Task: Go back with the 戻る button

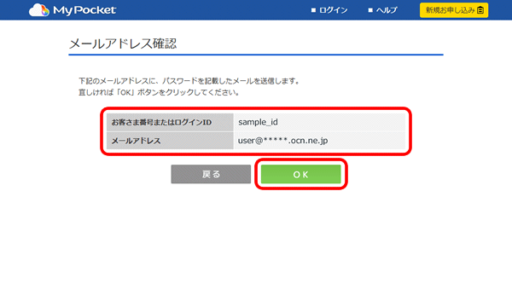Action: coord(211,174)
